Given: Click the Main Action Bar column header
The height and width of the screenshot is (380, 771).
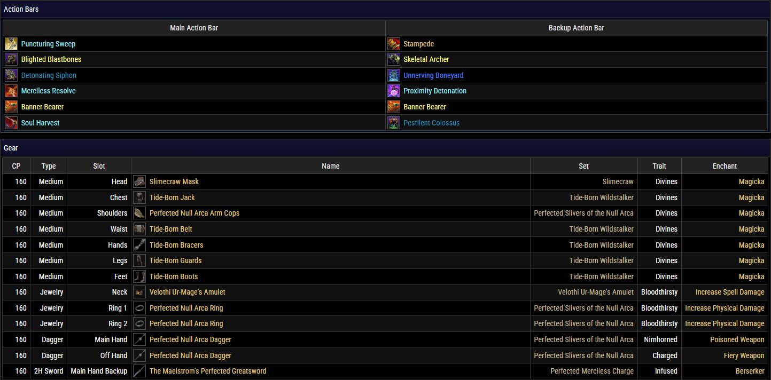Looking at the screenshot, I should click(194, 28).
